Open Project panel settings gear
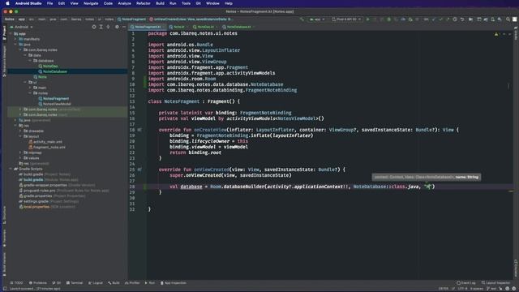The width and height of the screenshot is (519, 292). (x=117, y=27)
